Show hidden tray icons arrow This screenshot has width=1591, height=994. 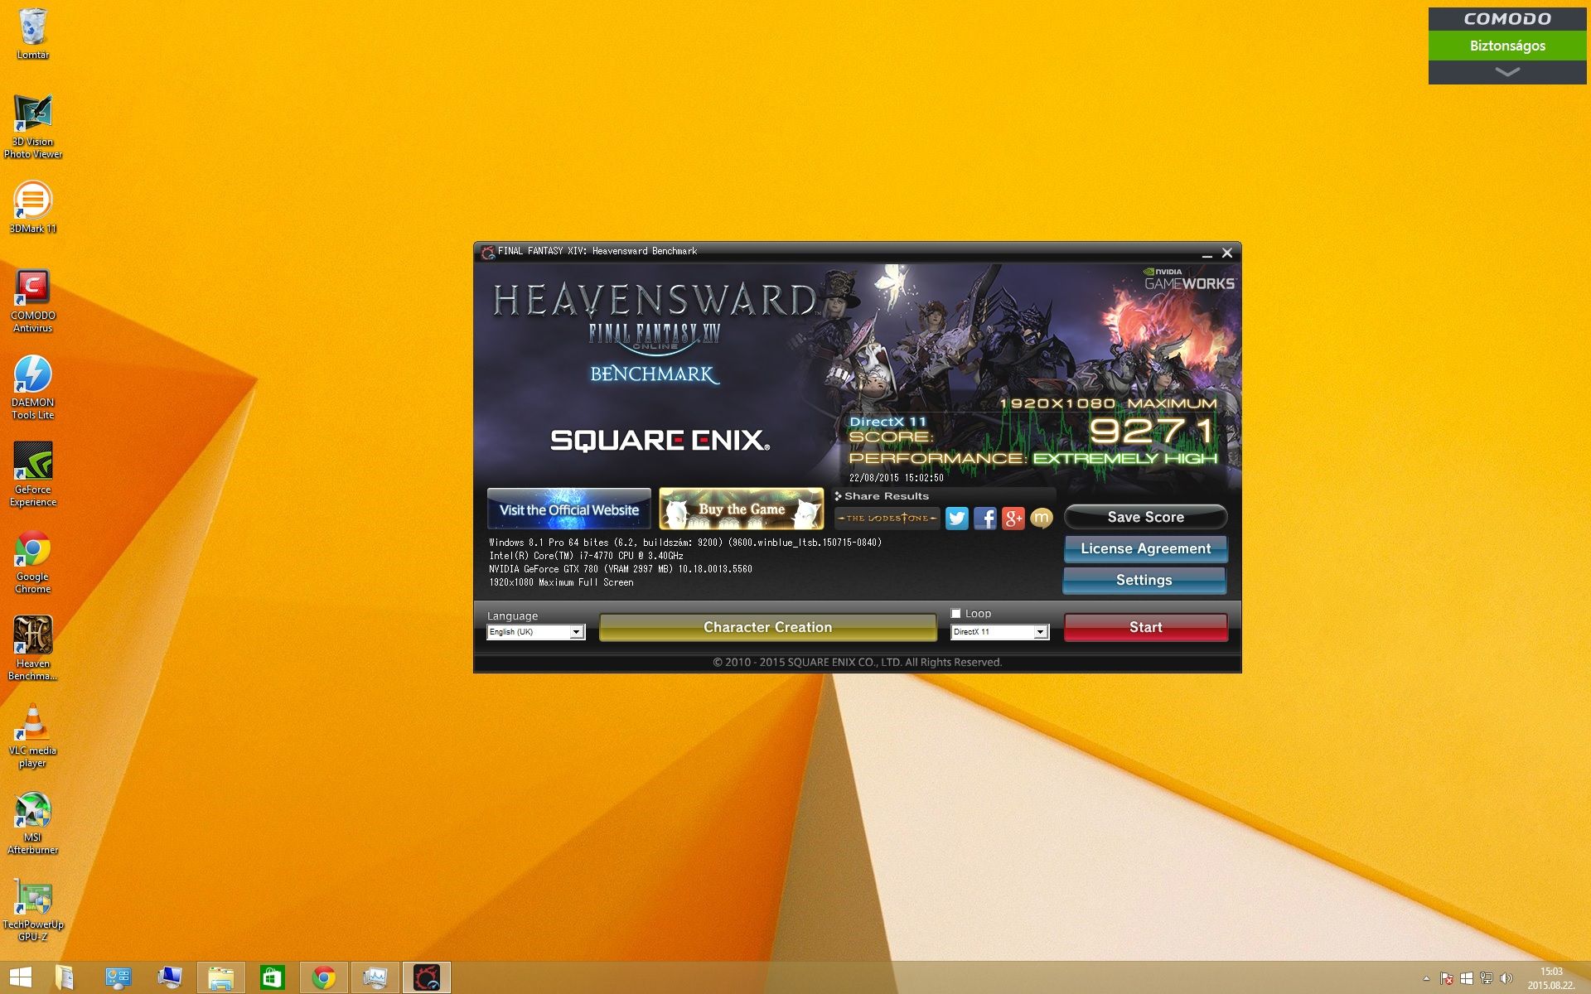pos(1426,978)
